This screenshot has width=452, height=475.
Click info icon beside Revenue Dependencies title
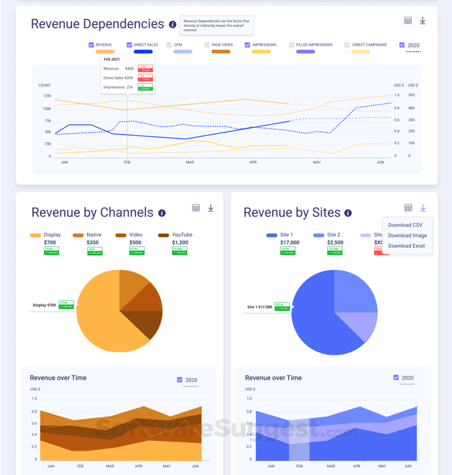pyautogui.click(x=172, y=24)
